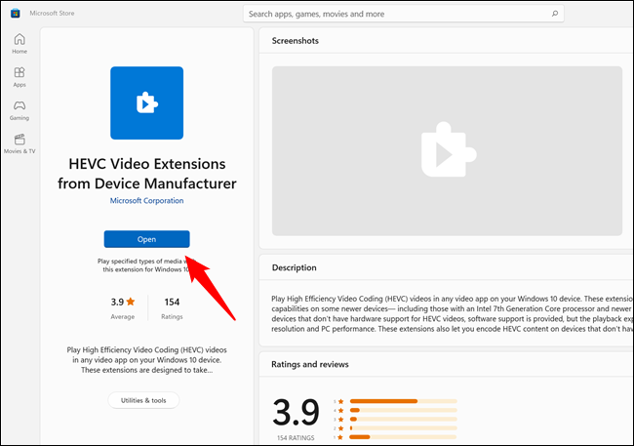The height and width of the screenshot is (446, 634).
Task: Open Movies & TV from sidebar
Action: [19, 143]
